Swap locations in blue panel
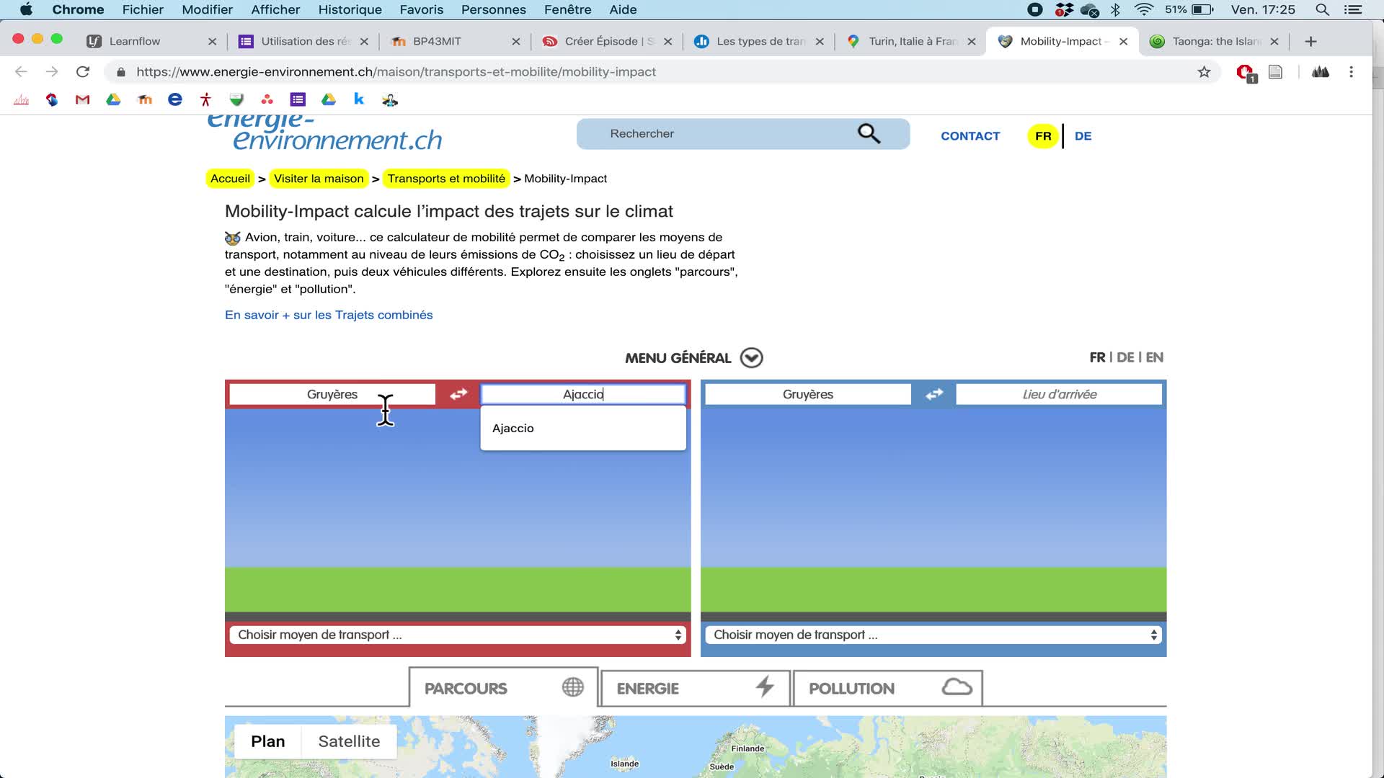This screenshot has width=1384, height=778. [x=934, y=394]
